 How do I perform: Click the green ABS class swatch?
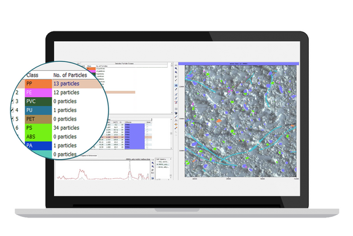click(38, 136)
